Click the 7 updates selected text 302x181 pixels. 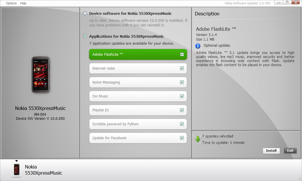click(217, 136)
